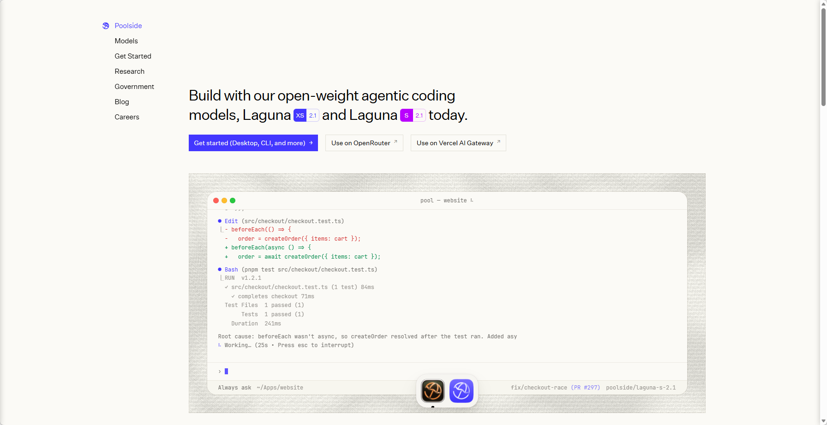The height and width of the screenshot is (425, 827).
Task: Click the page's vertical scrollbar thumb
Action: [x=823, y=58]
